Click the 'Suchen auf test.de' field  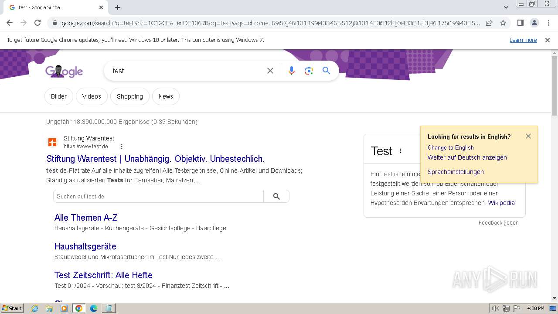click(x=158, y=196)
